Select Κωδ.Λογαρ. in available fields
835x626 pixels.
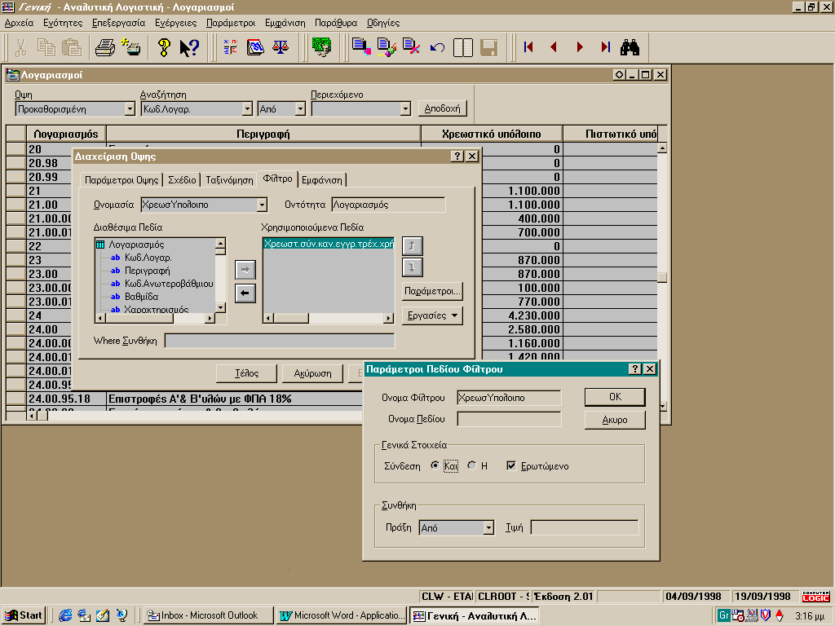(x=148, y=258)
